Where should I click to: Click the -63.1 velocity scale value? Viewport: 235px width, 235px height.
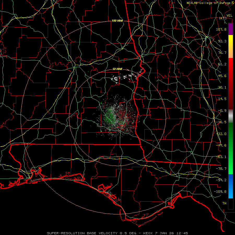(x=221, y=157)
